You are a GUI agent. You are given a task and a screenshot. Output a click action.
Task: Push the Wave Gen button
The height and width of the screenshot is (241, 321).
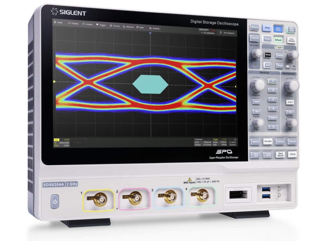[256, 154]
